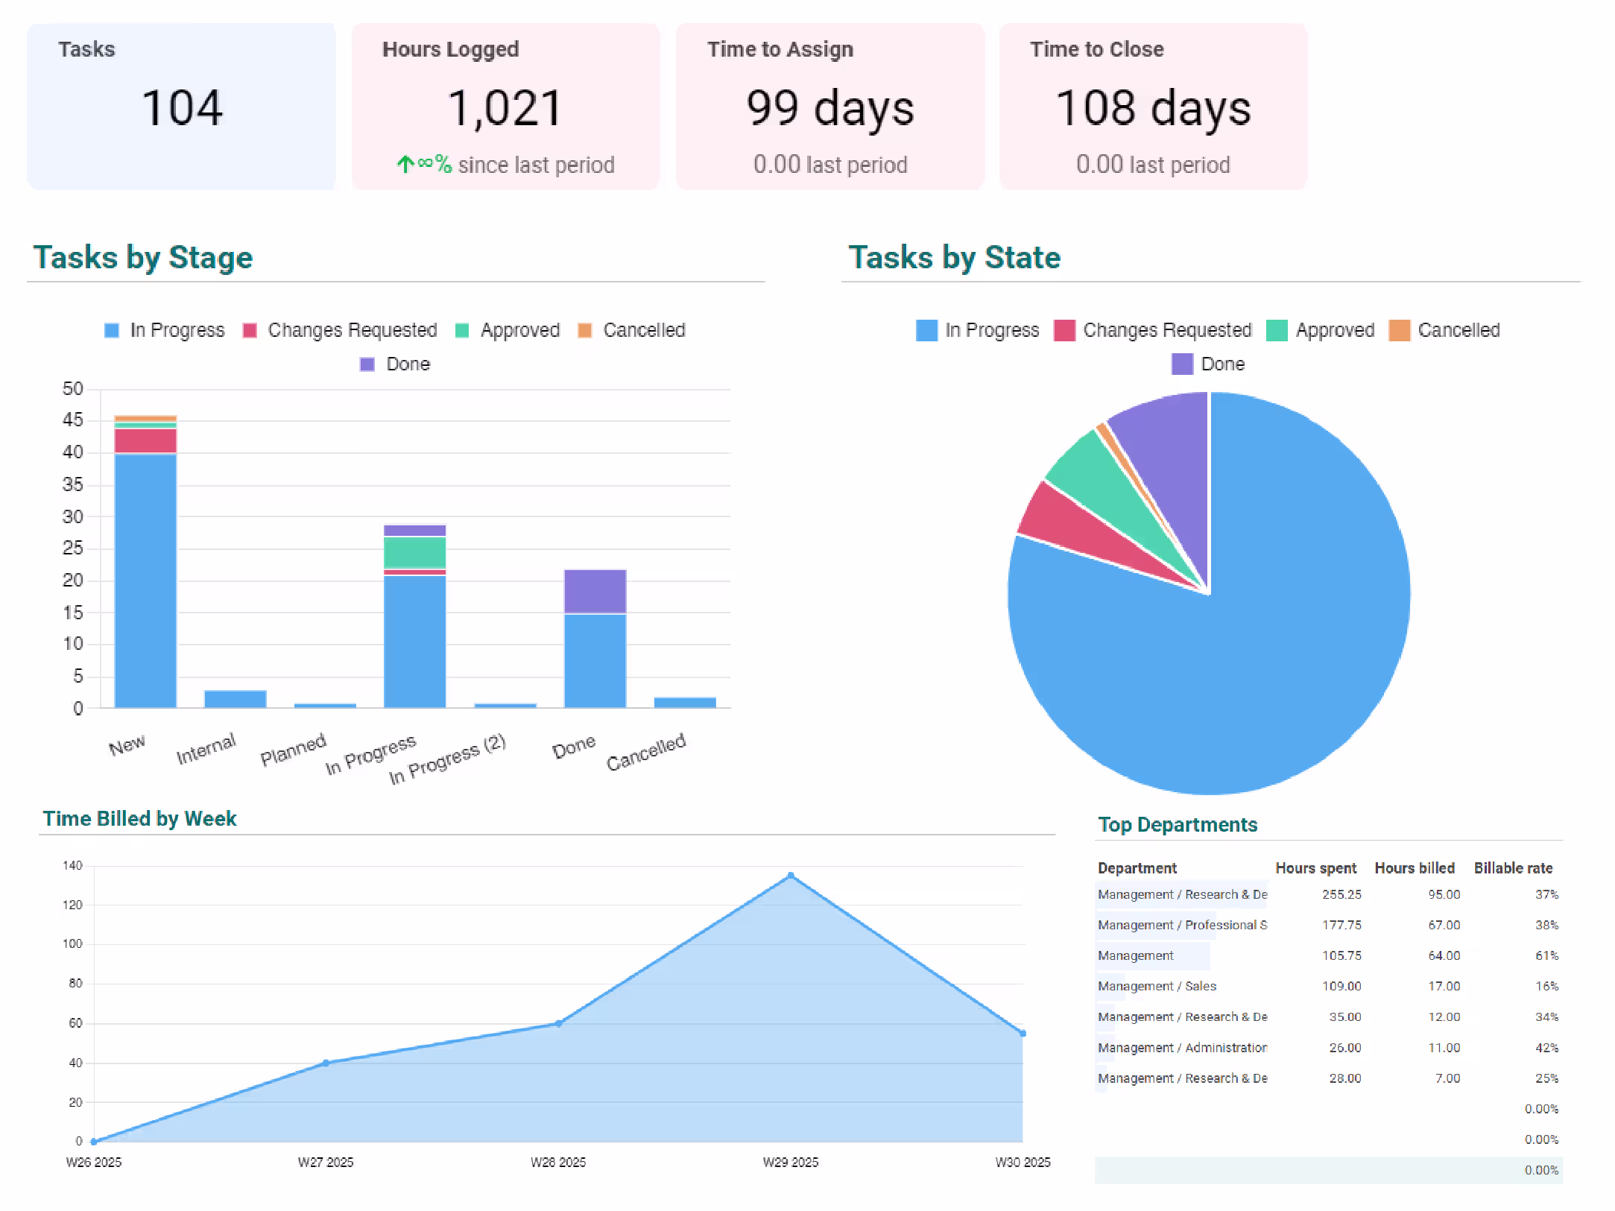Screen dimensions: 1615x1211
Task: Click the Time to Assign card
Action: click(829, 106)
